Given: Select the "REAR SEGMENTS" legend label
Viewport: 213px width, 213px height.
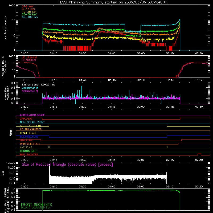Looking at the screenshot, I should pos(35,207).
